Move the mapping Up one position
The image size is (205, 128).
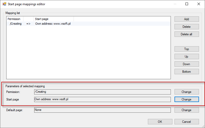click(186, 57)
